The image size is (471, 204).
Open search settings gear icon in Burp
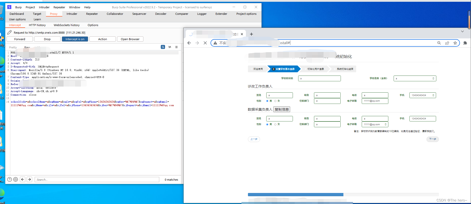(16, 179)
